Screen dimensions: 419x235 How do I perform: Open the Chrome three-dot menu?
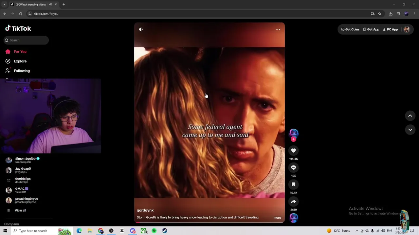(414, 14)
